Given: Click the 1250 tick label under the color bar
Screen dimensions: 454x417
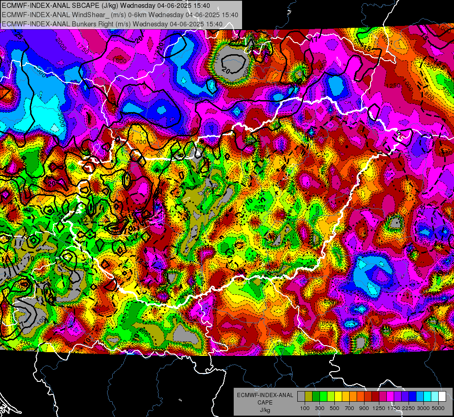Looking at the screenshot, I should (379, 408).
